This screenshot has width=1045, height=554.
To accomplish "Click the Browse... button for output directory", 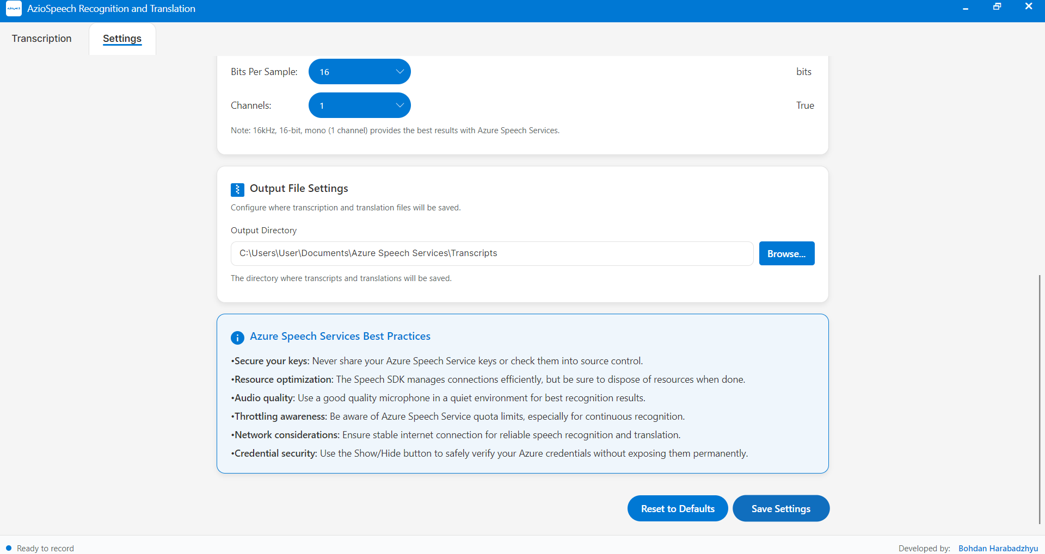I will click(786, 254).
